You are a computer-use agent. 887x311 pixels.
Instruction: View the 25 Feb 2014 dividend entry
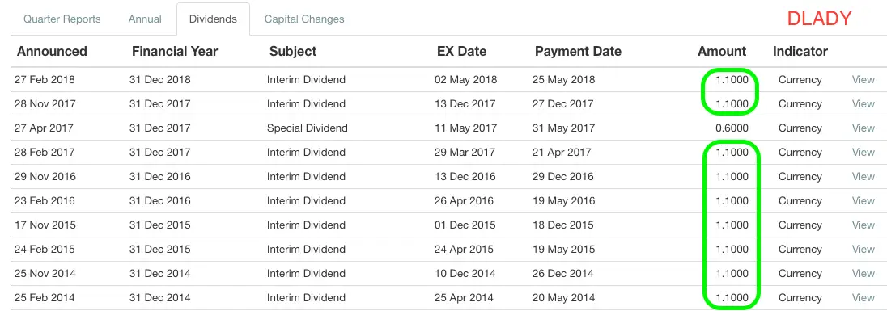pos(864,298)
